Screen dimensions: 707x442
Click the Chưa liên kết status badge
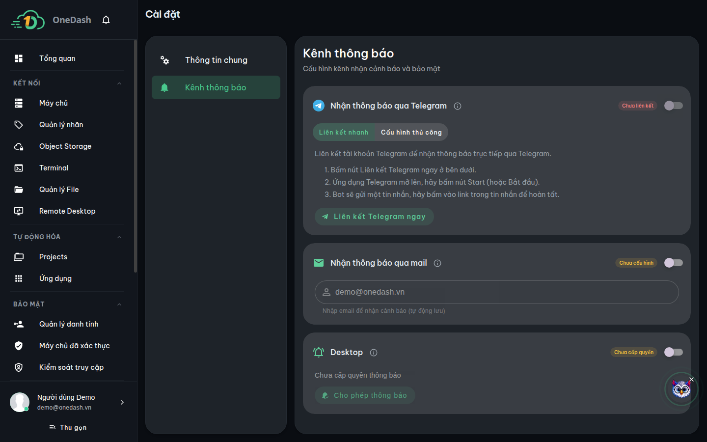coord(638,106)
